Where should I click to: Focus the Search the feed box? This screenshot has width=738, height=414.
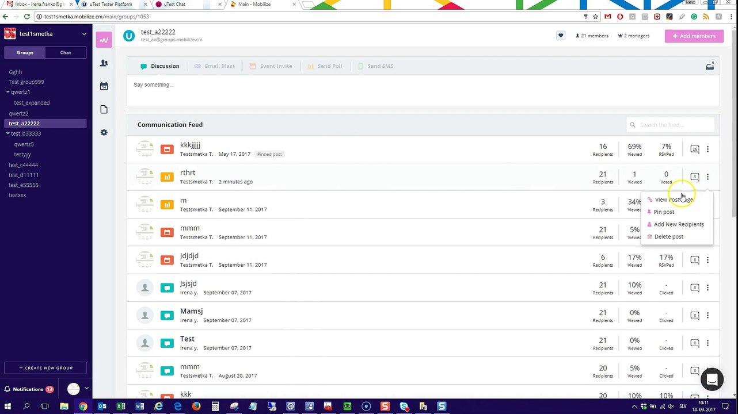(671, 125)
